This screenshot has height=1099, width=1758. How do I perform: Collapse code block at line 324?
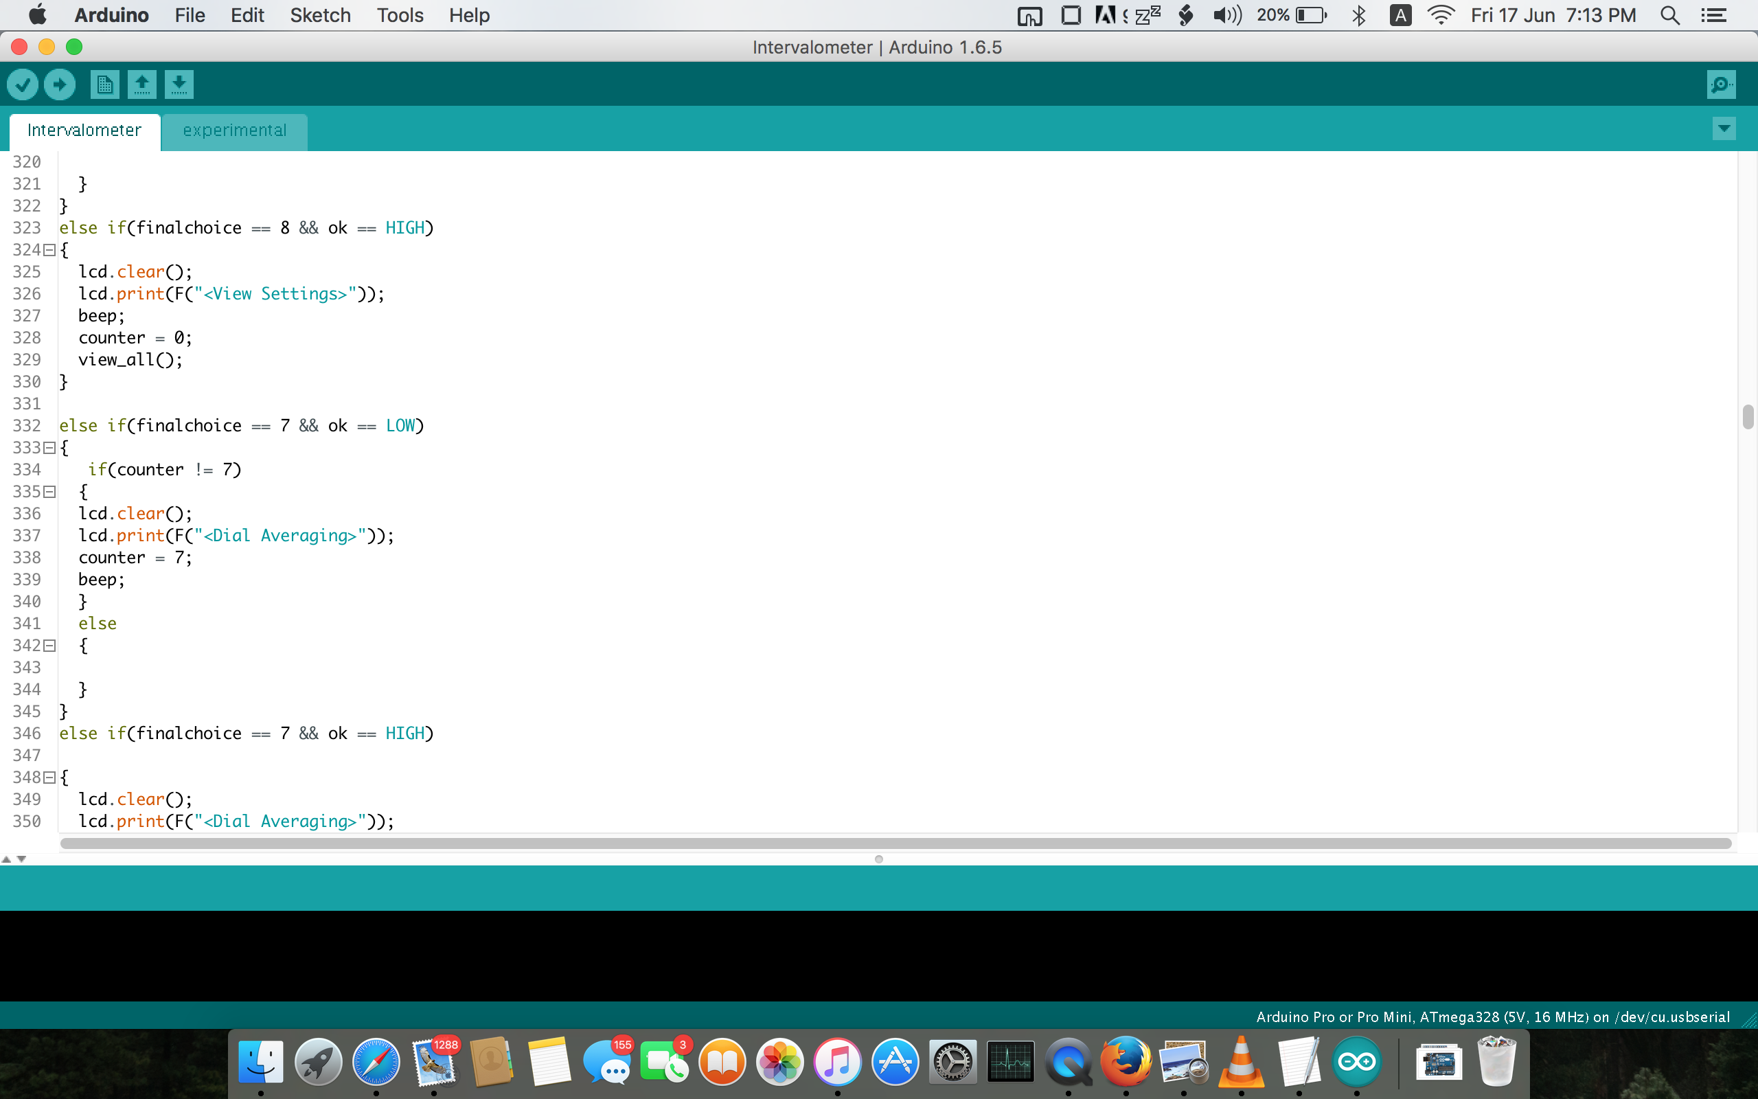(49, 250)
